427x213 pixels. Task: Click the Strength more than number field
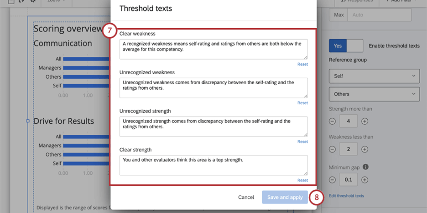348,121
